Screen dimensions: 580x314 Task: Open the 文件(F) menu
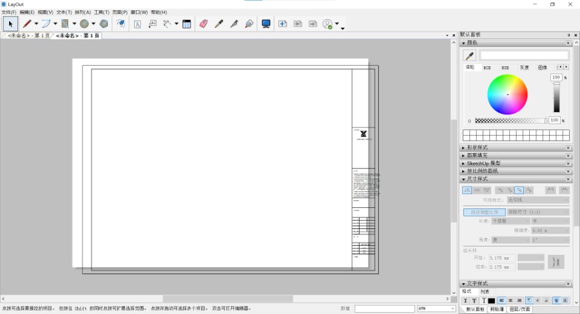click(x=8, y=12)
